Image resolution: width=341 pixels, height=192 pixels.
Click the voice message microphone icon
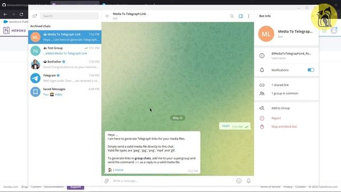click(x=248, y=181)
